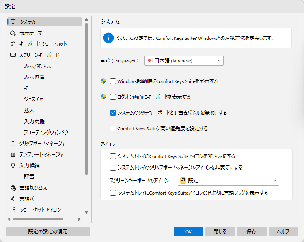Click the sidebar horizontal scrollbar thumb

(38, 219)
